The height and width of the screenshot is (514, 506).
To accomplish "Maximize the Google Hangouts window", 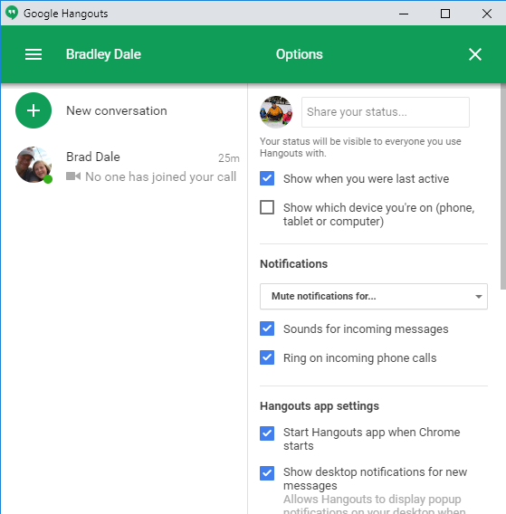I will click(x=445, y=14).
